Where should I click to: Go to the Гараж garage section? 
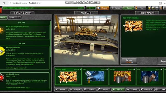click(128, 8)
